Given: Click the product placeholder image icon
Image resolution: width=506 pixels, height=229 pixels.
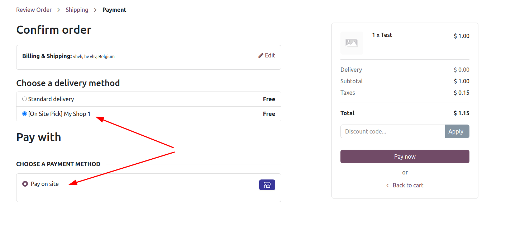Looking at the screenshot, I should point(352,43).
